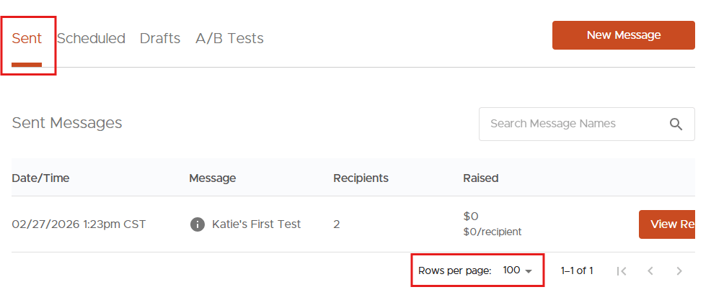Go to first page of results
This screenshot has height=305, width=711.
622,271
